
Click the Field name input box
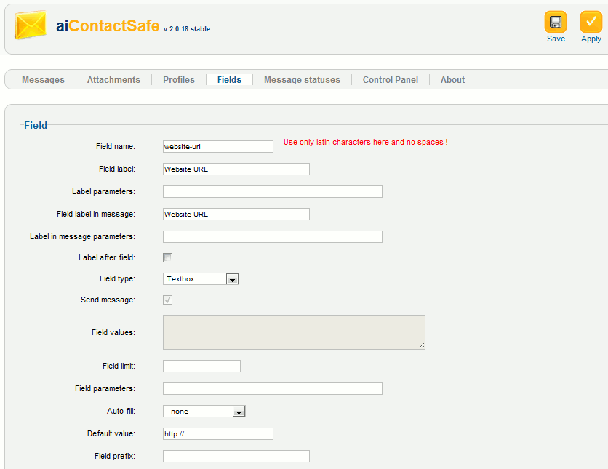click(218, 146)
